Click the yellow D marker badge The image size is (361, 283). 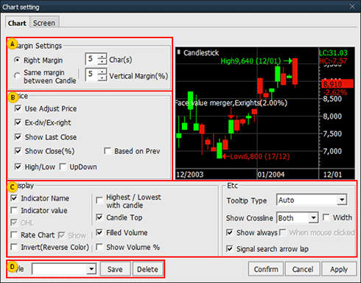tap(13, 267)
